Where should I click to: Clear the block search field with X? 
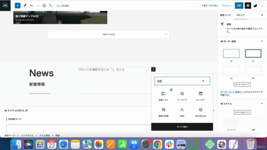coord(203,81)
